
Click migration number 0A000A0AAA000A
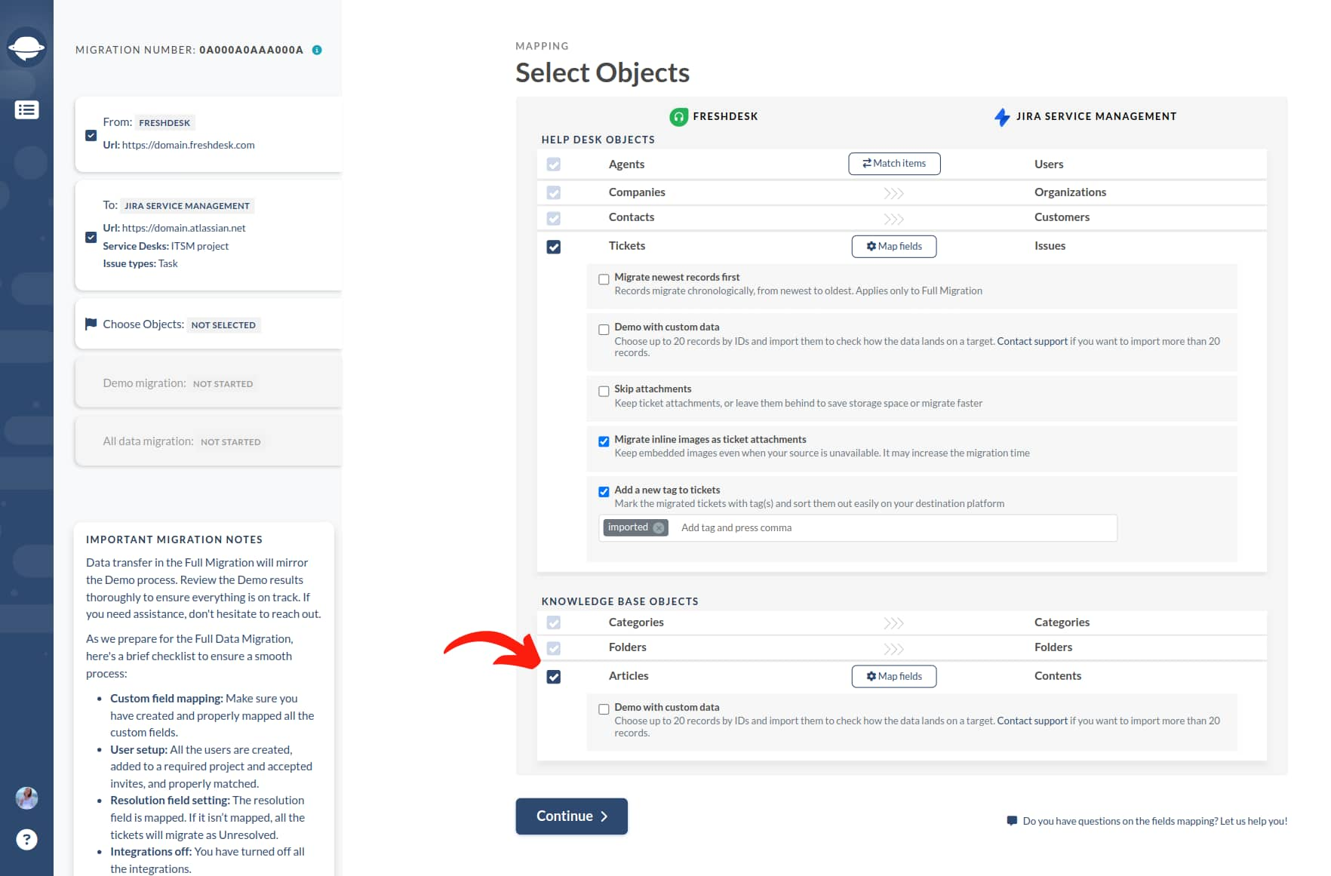(251, 50)
